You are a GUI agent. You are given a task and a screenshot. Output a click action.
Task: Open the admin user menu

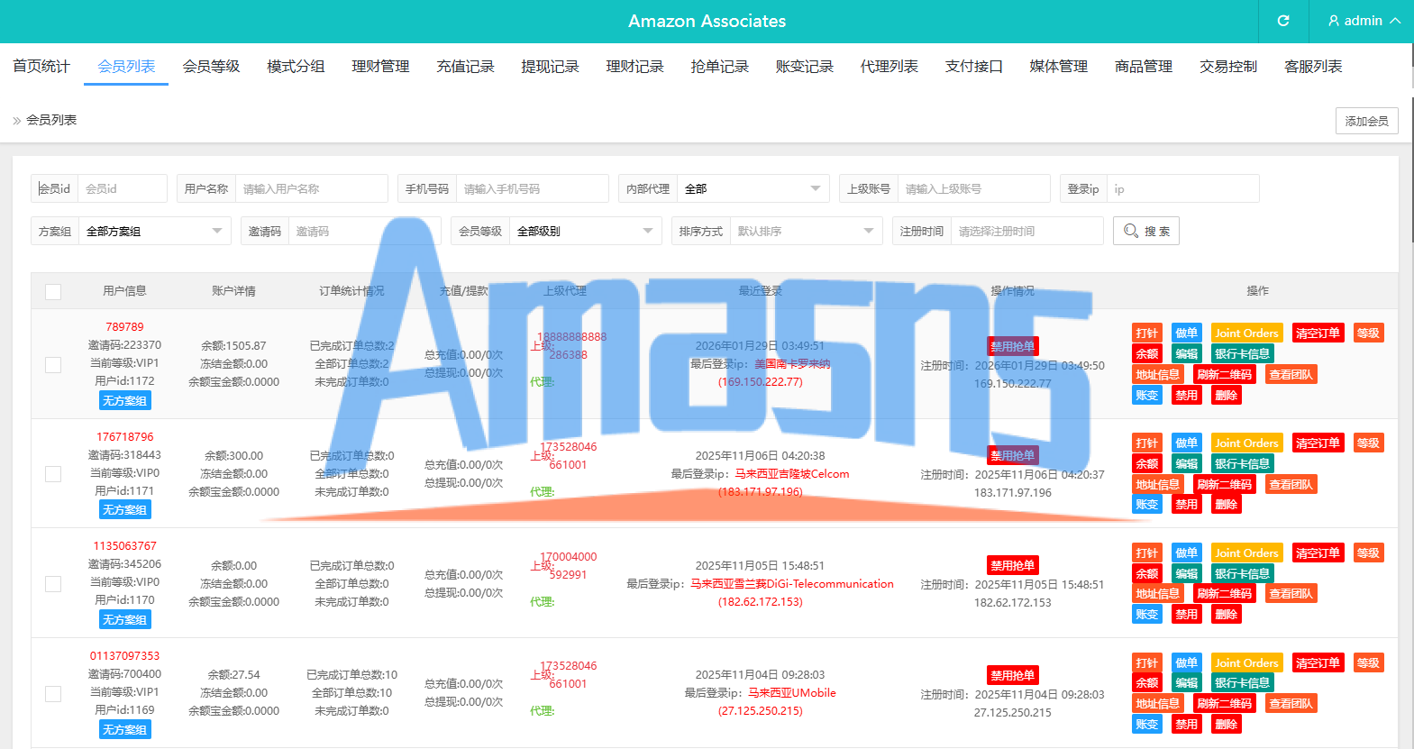[x=1364, y=21]
